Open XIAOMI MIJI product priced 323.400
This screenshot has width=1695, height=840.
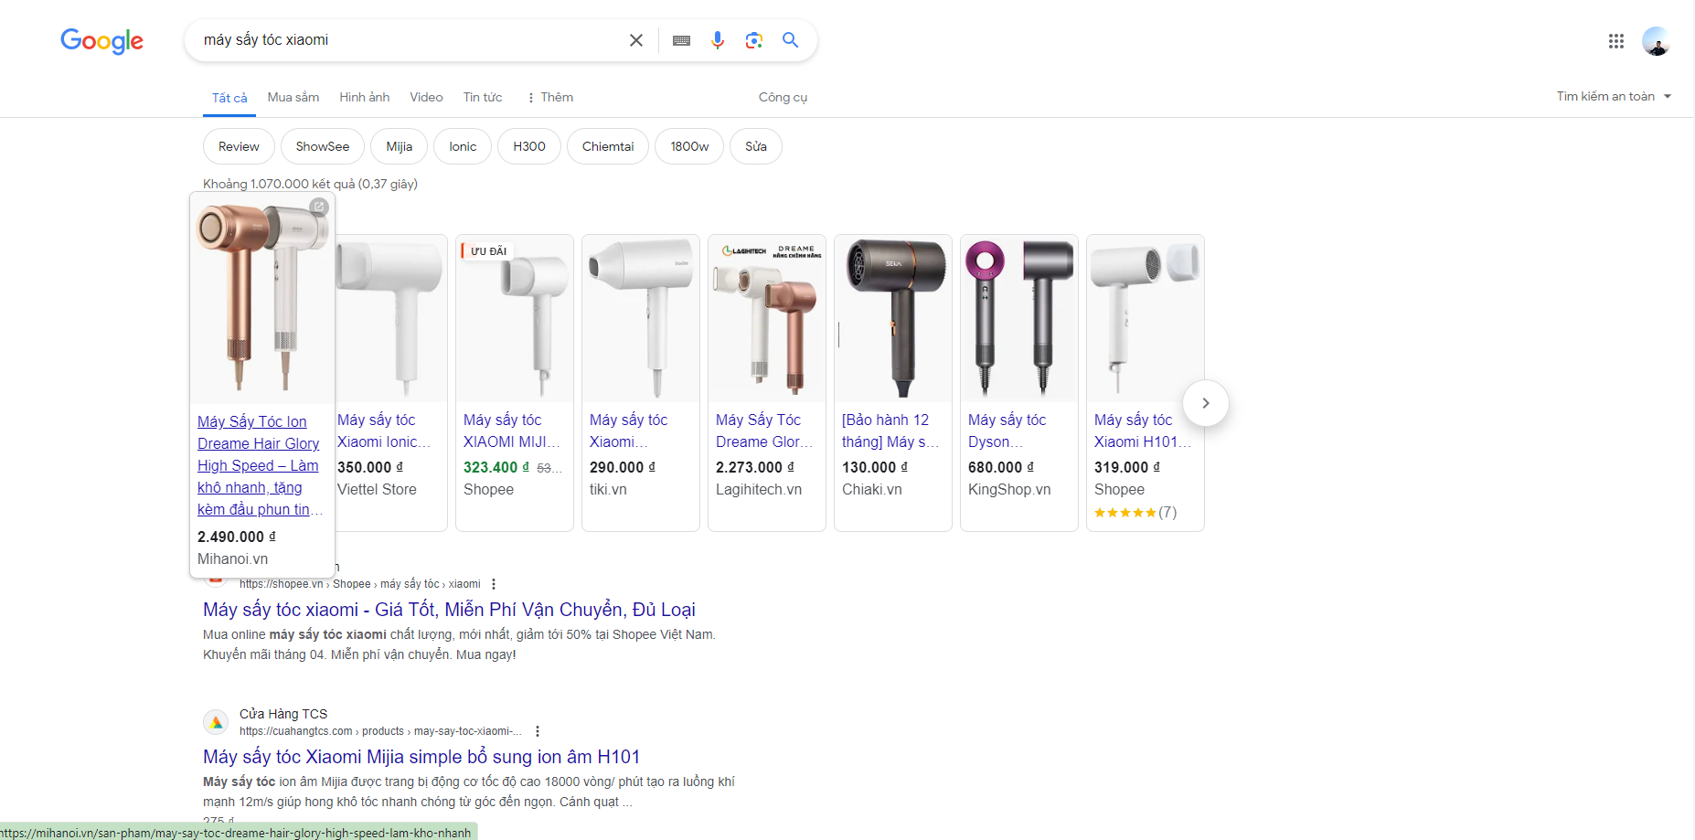point(511,431)
